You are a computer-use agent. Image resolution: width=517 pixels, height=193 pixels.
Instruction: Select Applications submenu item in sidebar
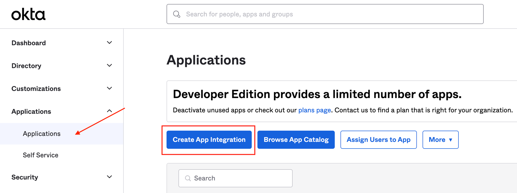click(42, 134)
